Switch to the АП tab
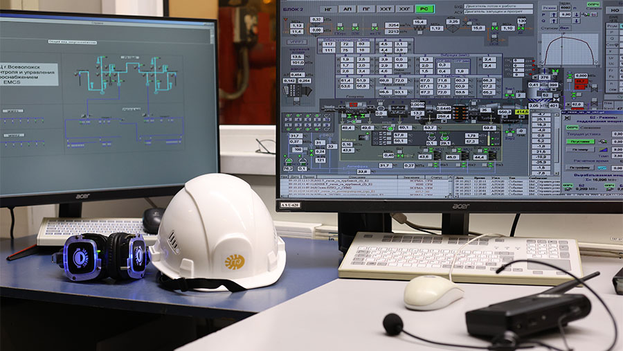This screenshot has width=623, height=351. point(347,8)
